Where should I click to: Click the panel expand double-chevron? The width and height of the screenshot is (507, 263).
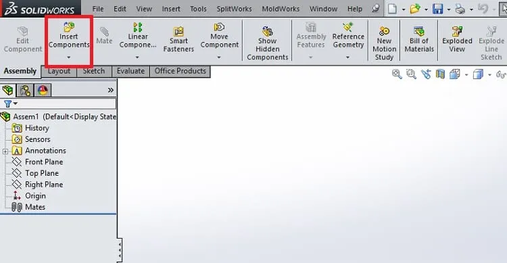coord(111,90)
